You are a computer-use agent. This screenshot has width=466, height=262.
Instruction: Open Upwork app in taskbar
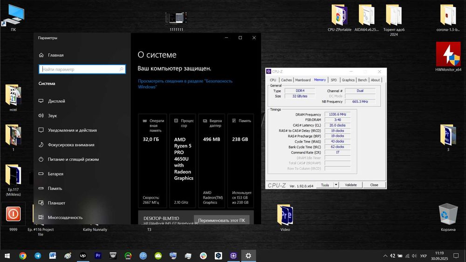83,255
